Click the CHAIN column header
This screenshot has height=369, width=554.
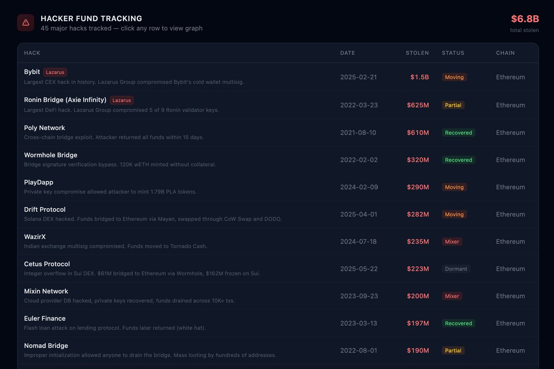click(x=506, y=53)
